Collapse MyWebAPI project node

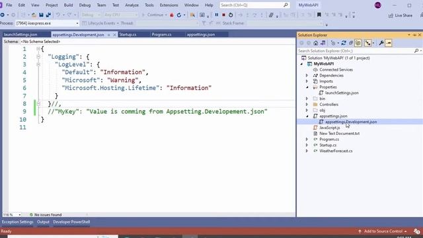[301, 64]
